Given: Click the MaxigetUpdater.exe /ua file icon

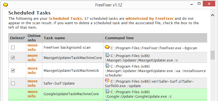Looking at the screenshot, I should point(107,66).
